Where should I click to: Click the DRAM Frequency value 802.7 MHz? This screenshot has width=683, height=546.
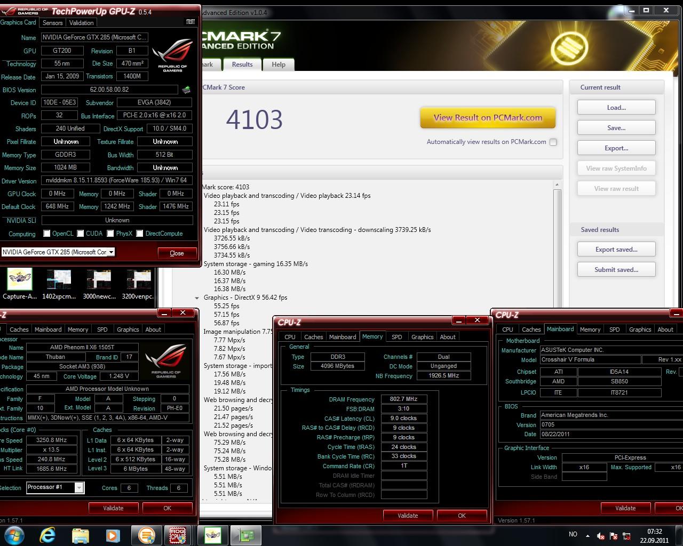pyautogui.click(x=403, y=399)
